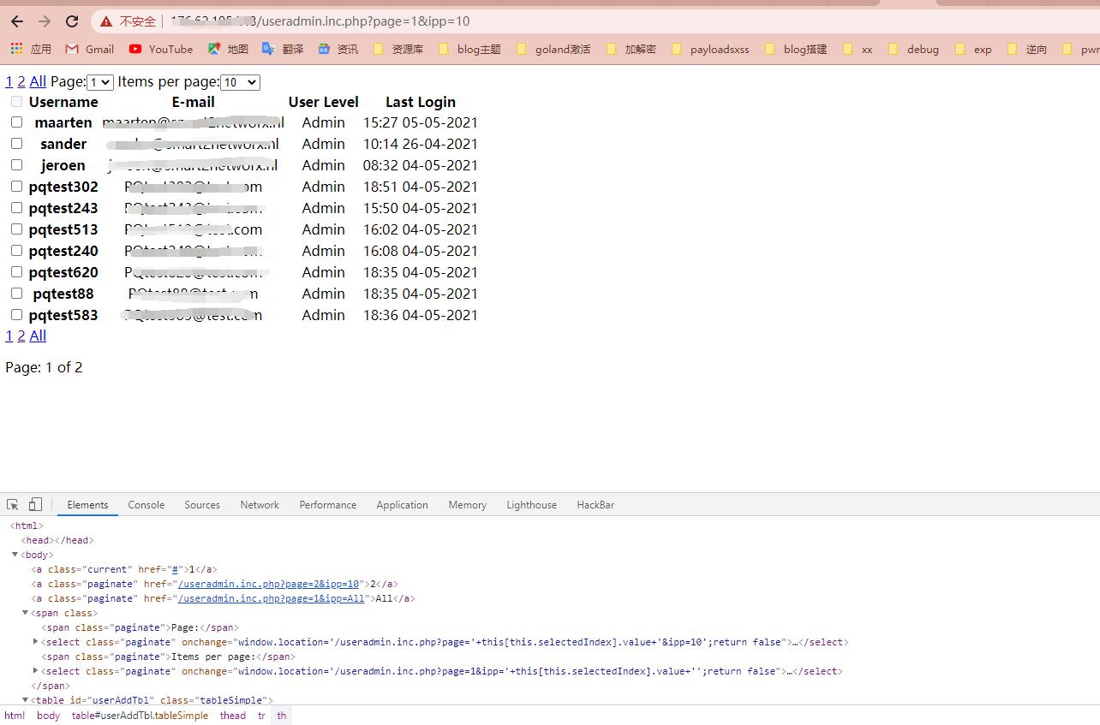
Task: Reload the page with refresh icon
Action: (x=72, y=21)
